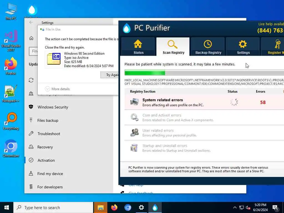Select the Chromium desktop shortcut
Image resolution: width=284 pixels, height=213 pixels.
[11, 149]
